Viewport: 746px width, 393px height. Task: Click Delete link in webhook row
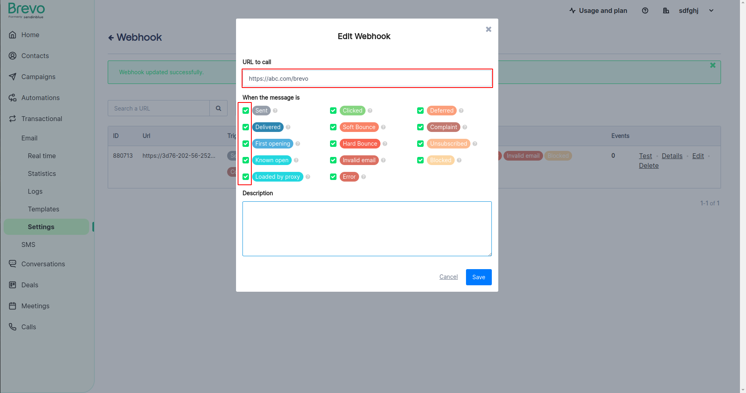pyautogui.click(x=649, y=165)
